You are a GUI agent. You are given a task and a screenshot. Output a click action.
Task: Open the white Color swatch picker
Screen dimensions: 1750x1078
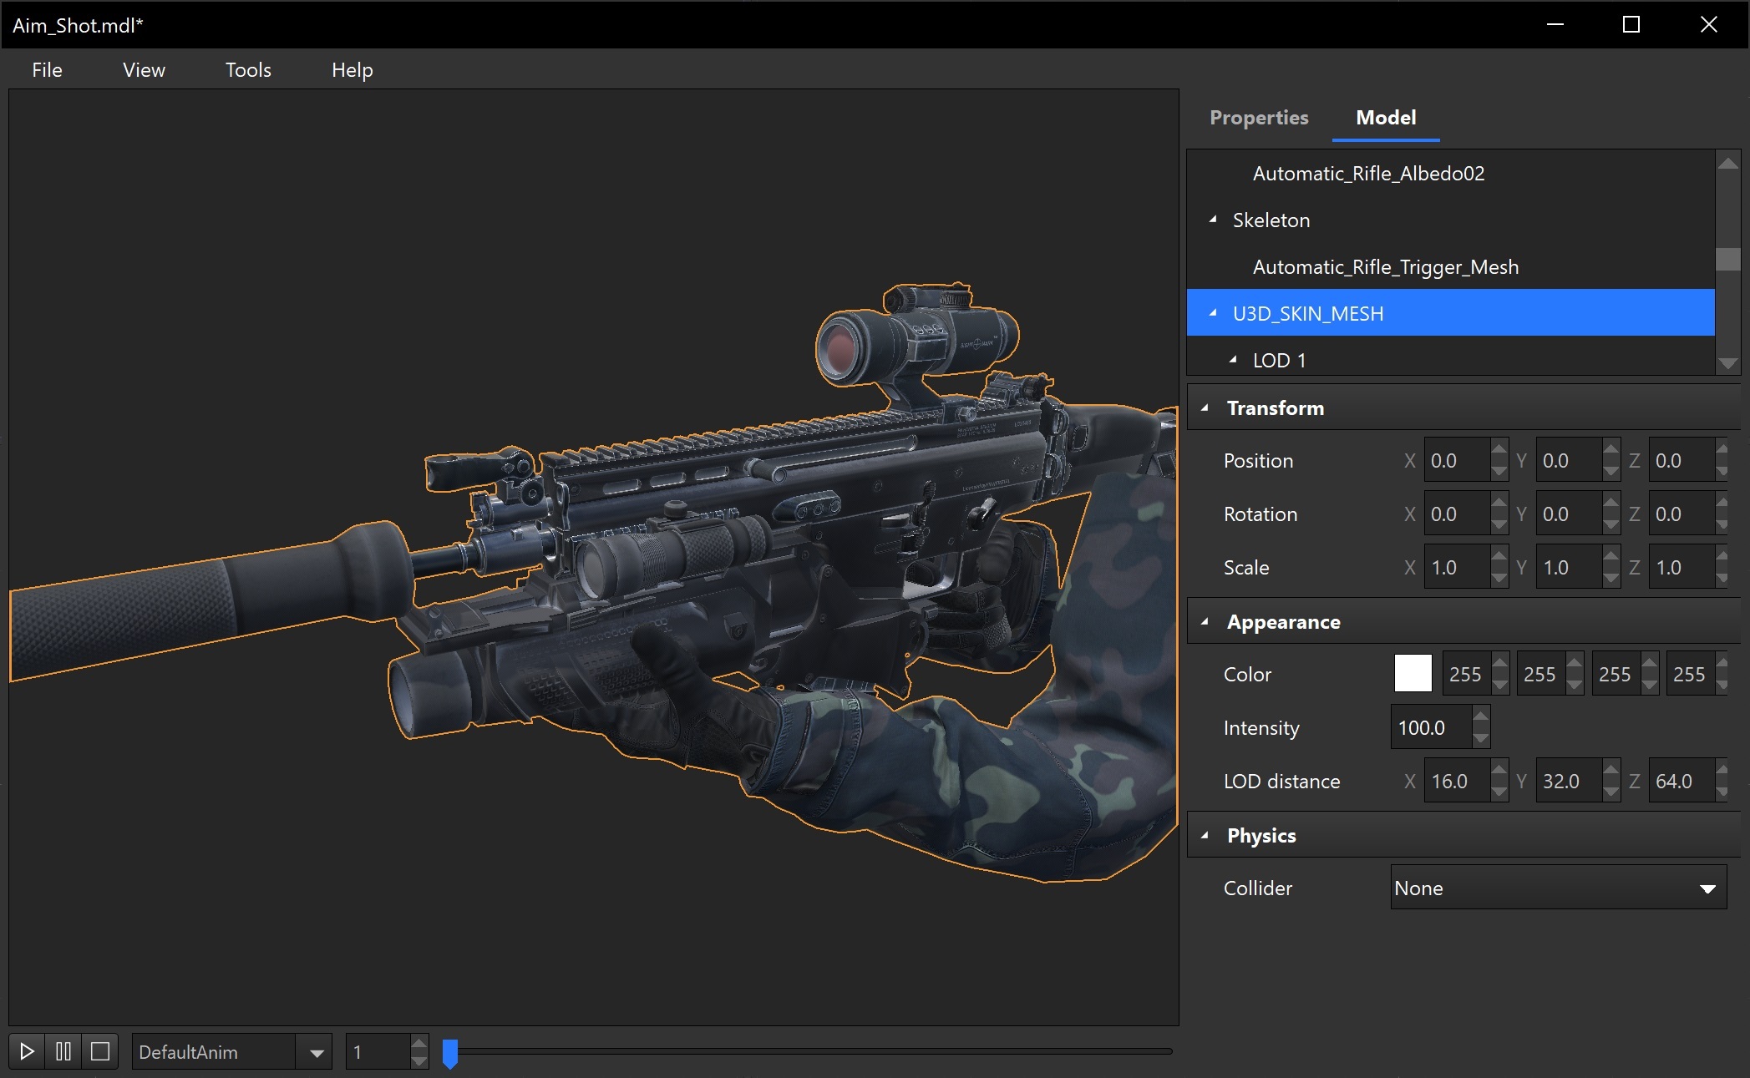point(1413,673)
